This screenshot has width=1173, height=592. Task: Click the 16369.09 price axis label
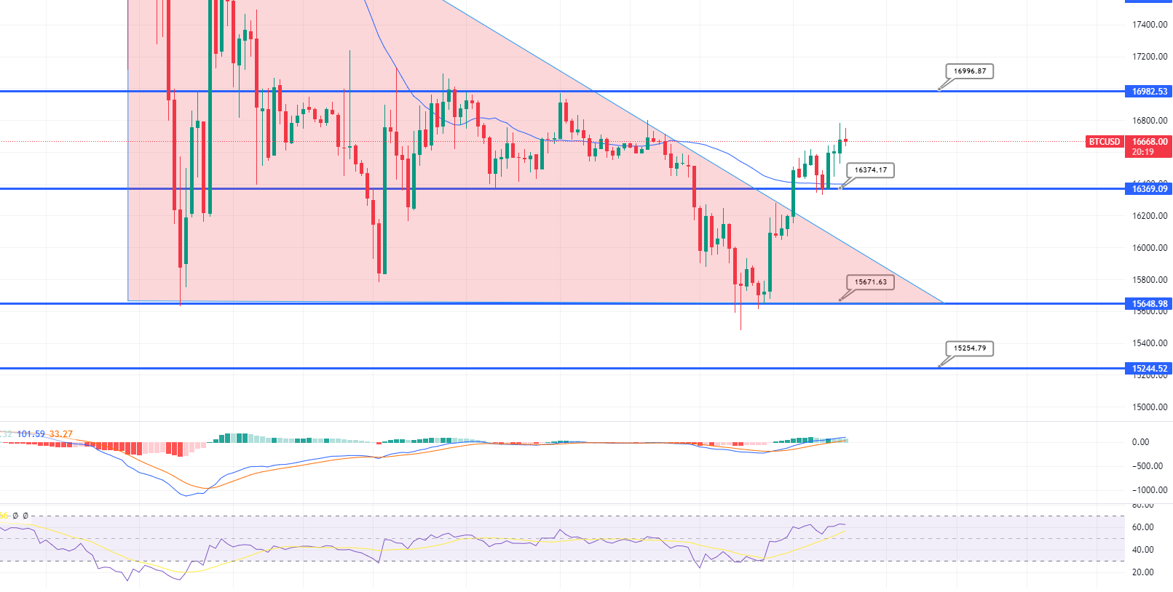1149,189
